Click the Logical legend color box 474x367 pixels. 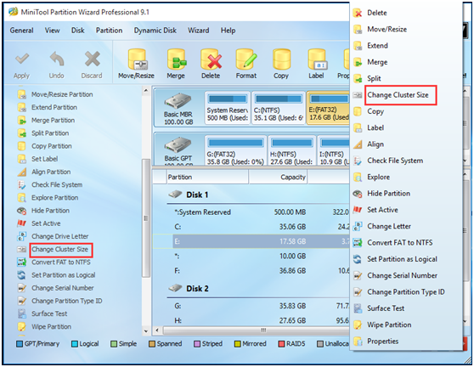[75, 344]
